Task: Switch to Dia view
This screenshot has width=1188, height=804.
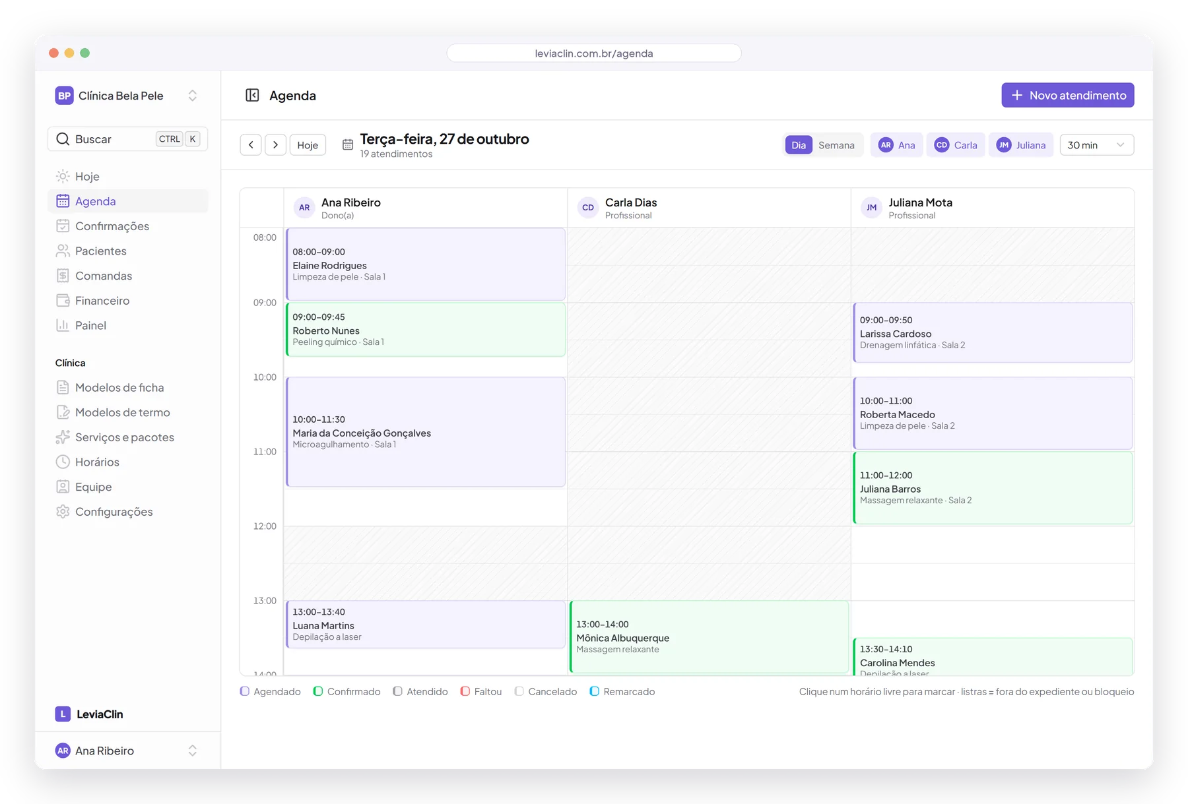Action: coord(799,145)
